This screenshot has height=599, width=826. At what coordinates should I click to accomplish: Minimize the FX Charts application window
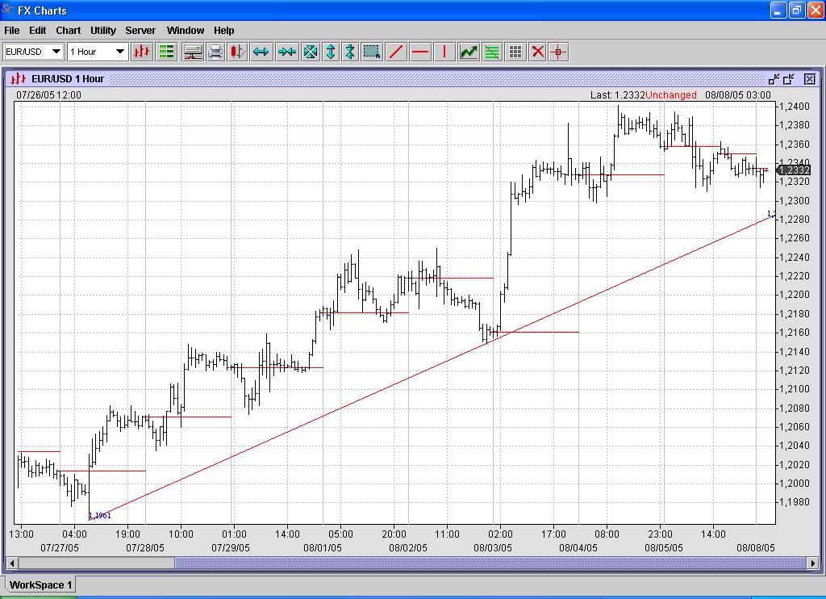click(x=778, y=10)
